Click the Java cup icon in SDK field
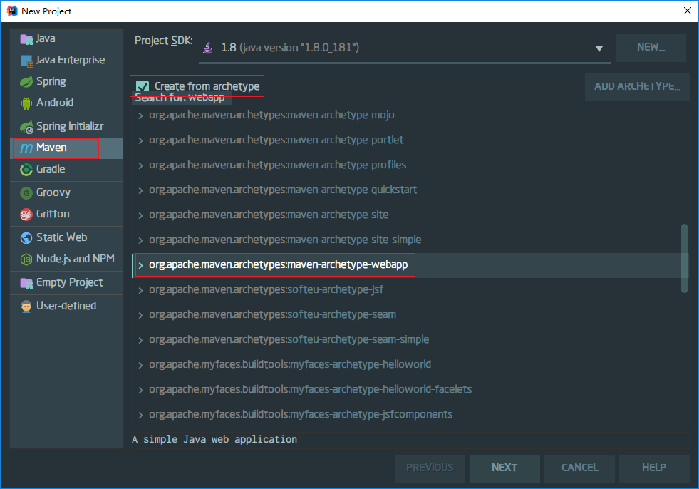 [208, 48]
